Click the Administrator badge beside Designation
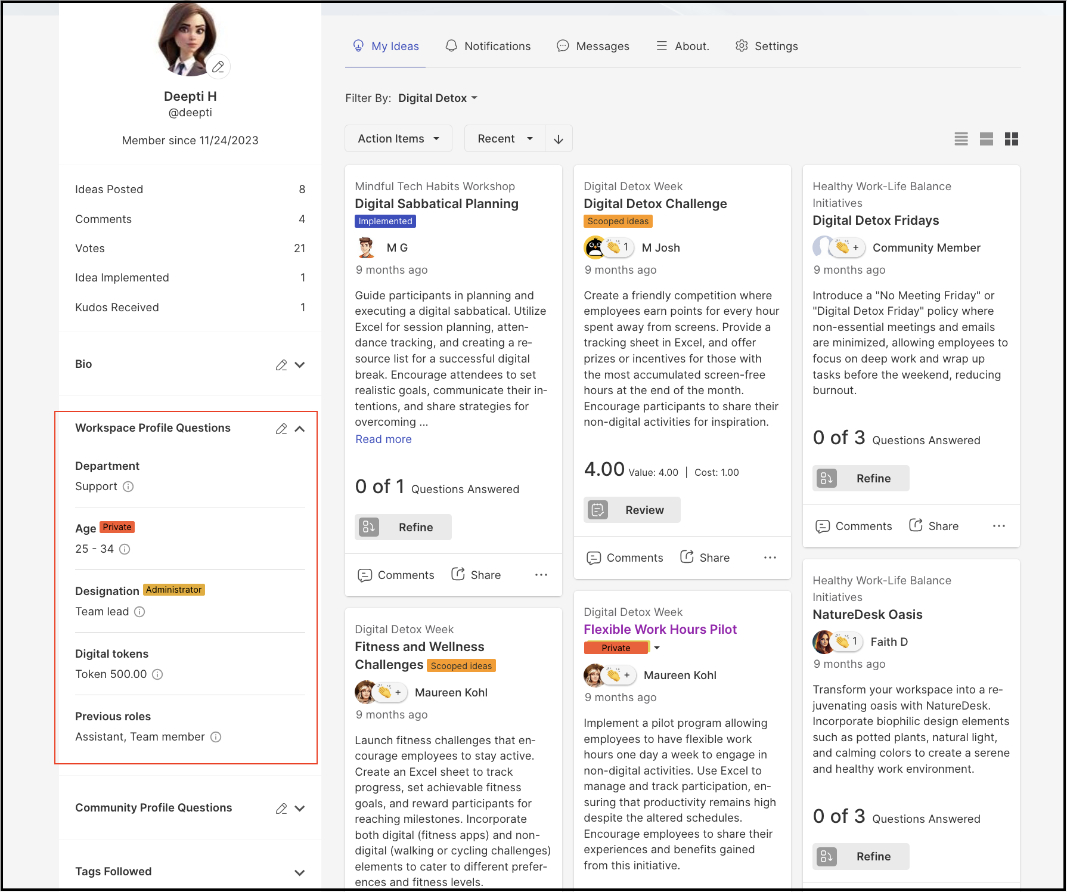The image size is (1067, 892). point(173,590)
